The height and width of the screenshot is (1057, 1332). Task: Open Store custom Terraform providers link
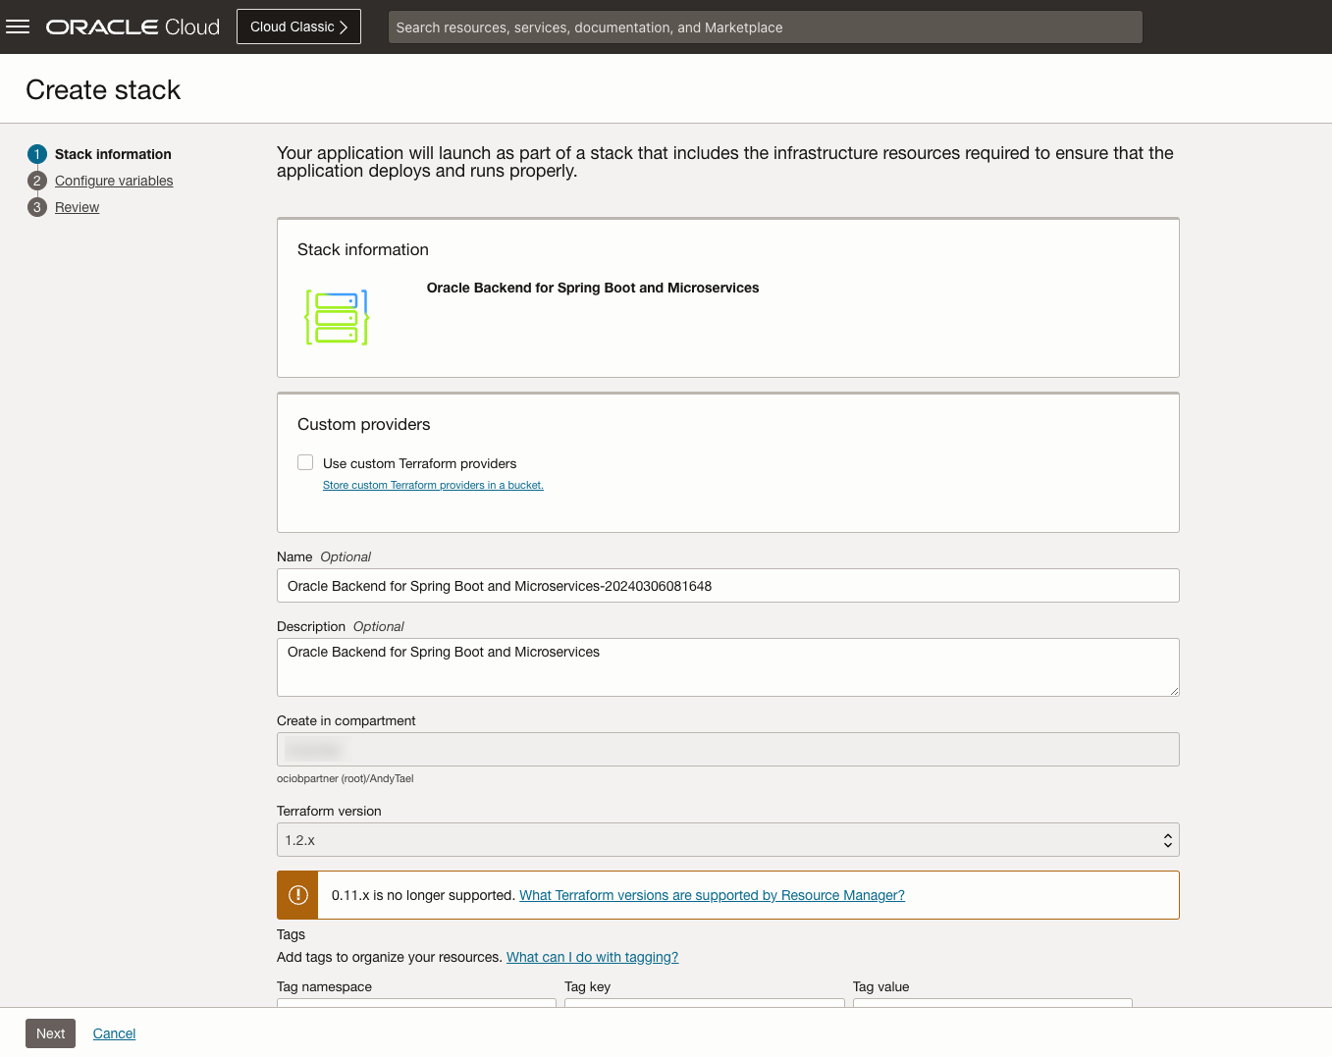click(x=433, y=485)
